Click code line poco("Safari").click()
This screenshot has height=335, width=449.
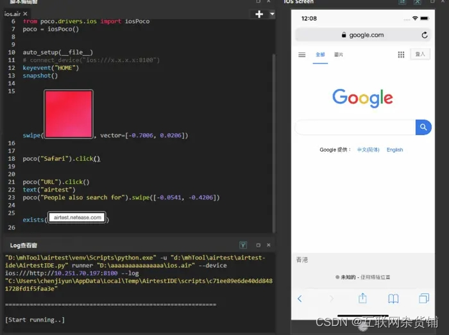(62, 159)
